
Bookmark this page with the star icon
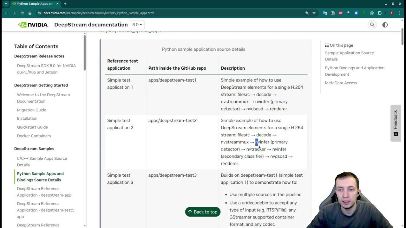click(x=314, y=13)
